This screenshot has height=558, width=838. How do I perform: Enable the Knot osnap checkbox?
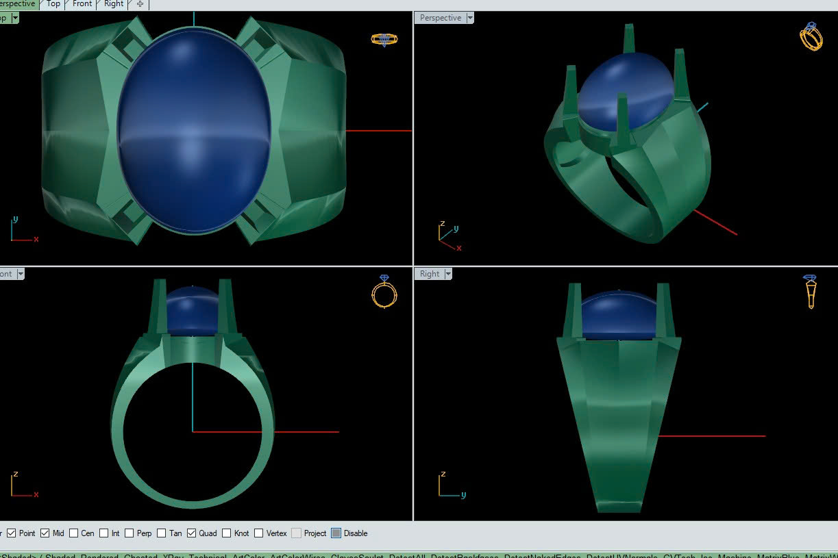tap(226, 533)
